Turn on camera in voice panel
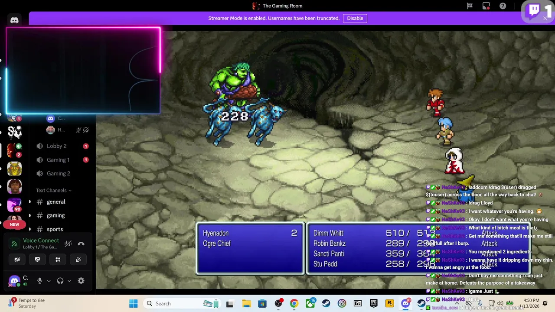This screenshot has height=312, width=555. coord(17,260)
